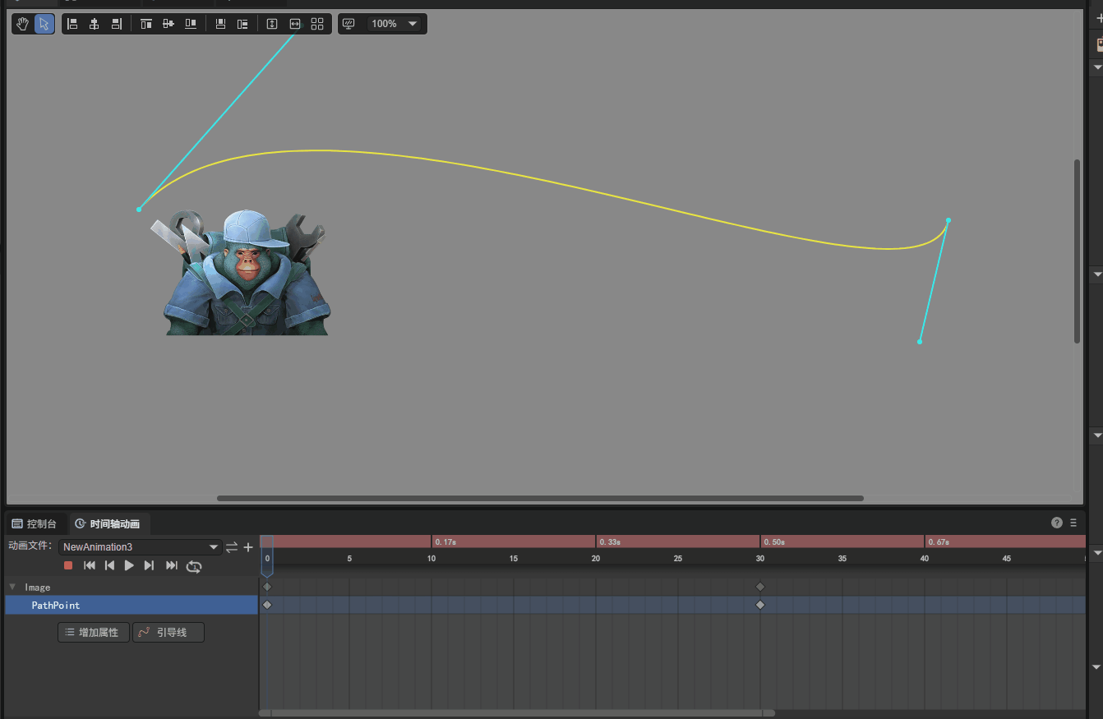1103x719 pixels.
Task: Click the align top edges icon
Action: point(146,24)
